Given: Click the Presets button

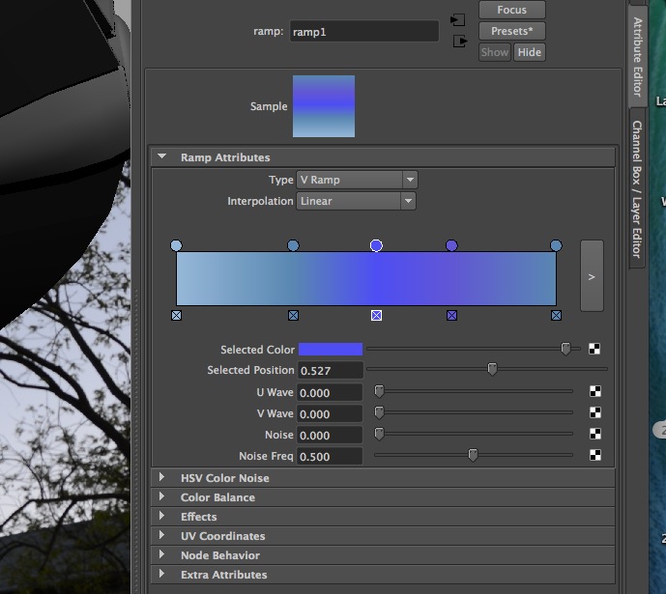Looking at the screenshot, I should pos(511,31).
